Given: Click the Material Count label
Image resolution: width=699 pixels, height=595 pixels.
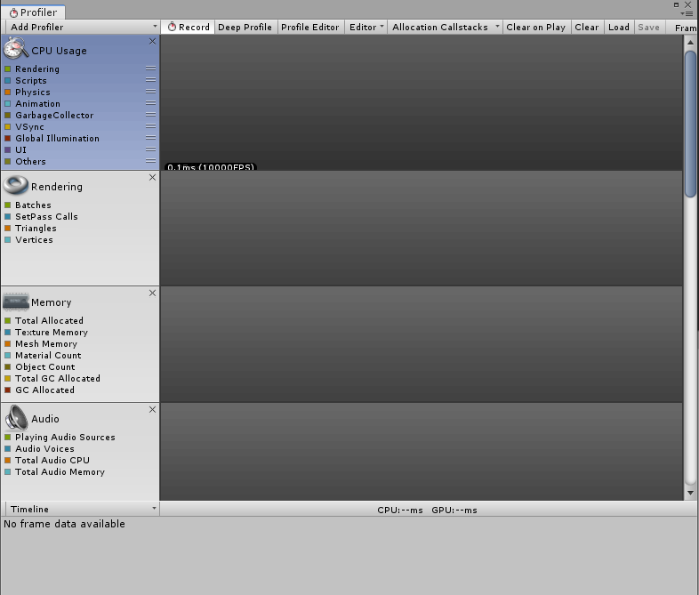Looking at the screenshot, I should click(x=48, y=355).
